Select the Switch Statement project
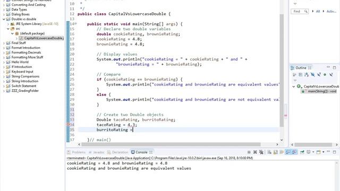This screenshot has width=340, height=191. [x=23, y=86]
